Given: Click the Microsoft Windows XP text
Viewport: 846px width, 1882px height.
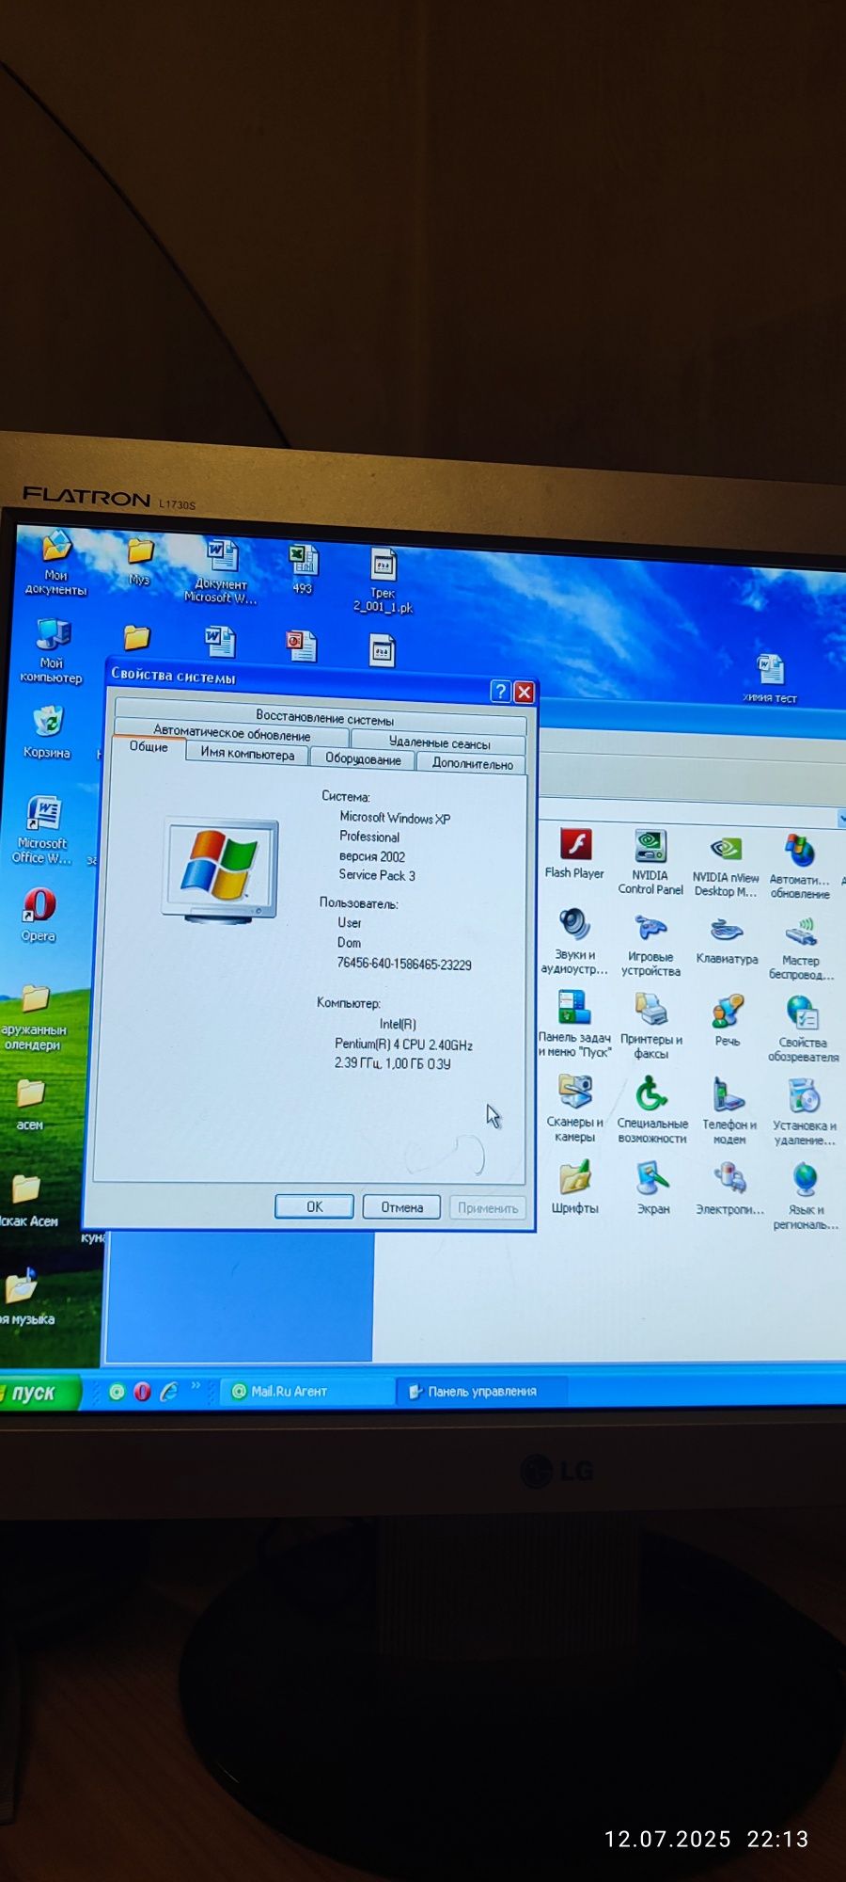Looking at the screenshot, I should (395, 818).
